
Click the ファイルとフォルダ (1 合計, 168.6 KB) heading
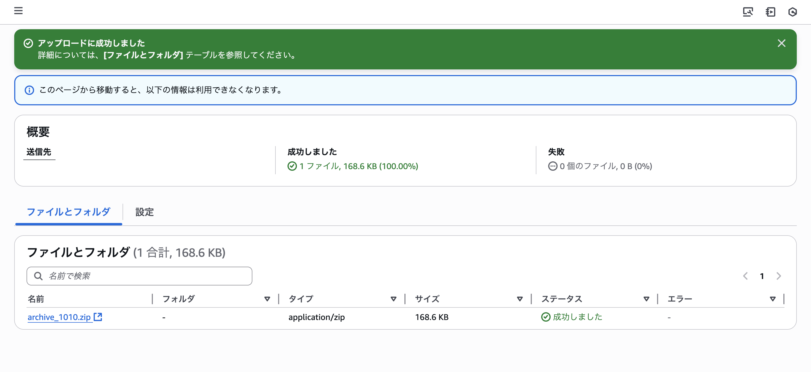(x=126, y=252)
